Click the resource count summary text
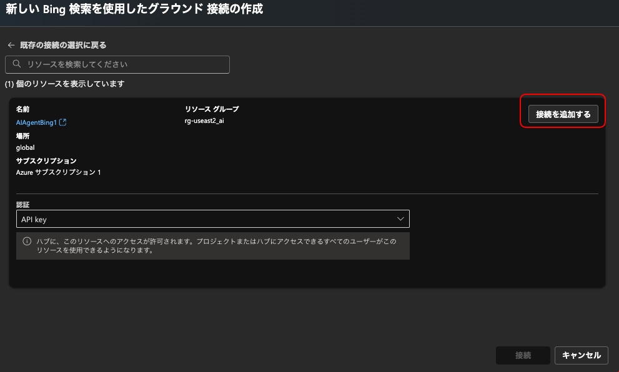 point(64,83)
